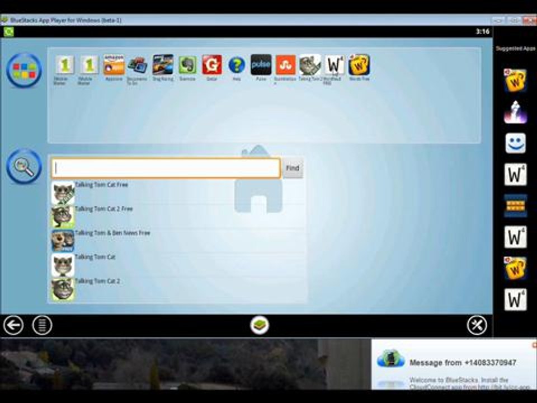The width and height of the screenshot is (537, 403).
Task: Click the BlueStacks home logo in bottom bar
Action: pos(260,325)
